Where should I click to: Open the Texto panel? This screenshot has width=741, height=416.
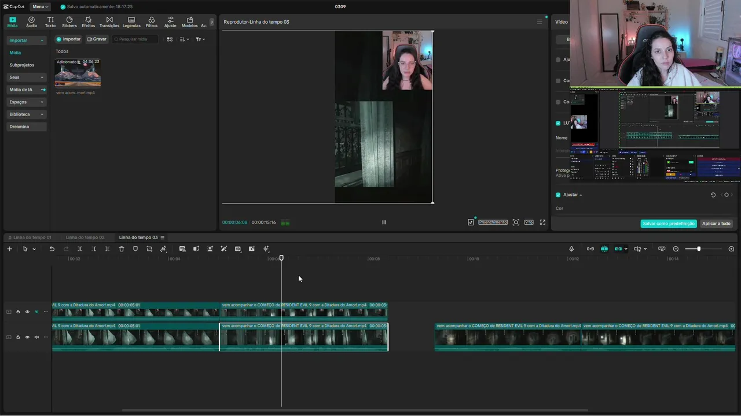50,22
